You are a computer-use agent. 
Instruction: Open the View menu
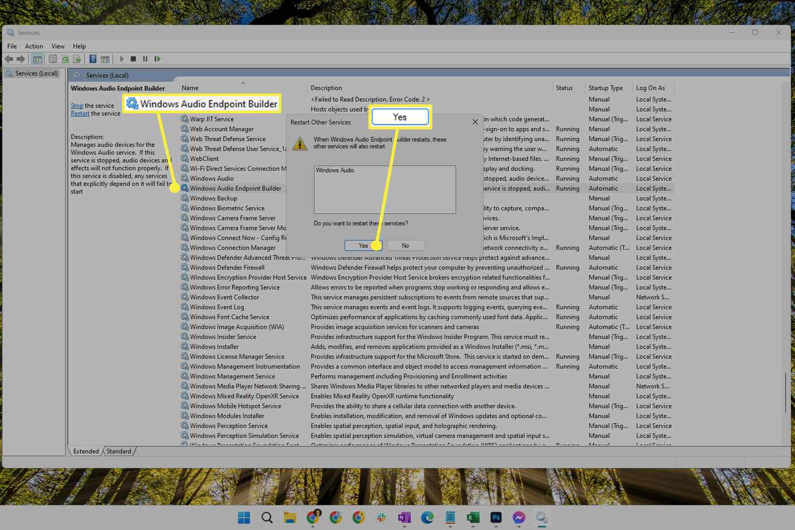58,46
